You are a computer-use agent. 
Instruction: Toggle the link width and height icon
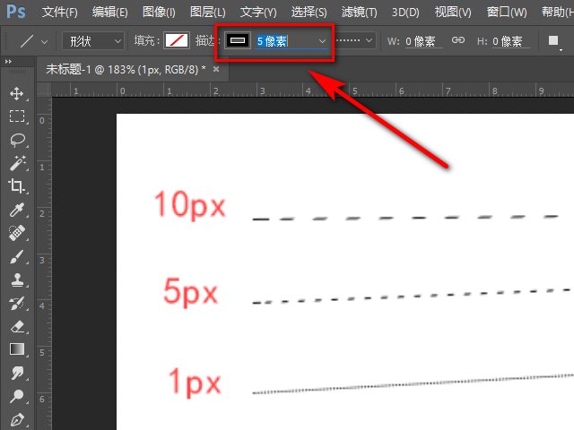(x=457, y=41)
